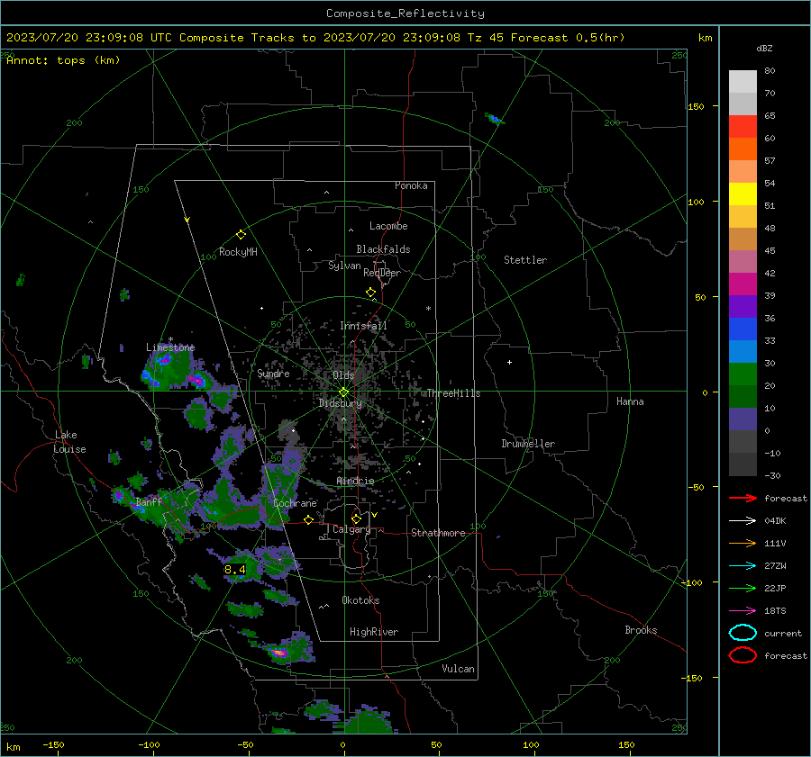Click the Lacombe city label
The image size is (811, 757).
click(x=388, y=226)
